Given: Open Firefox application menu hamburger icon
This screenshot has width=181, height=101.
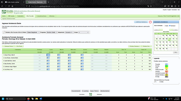Looking at the screenshot, I should tap(179, 6).
